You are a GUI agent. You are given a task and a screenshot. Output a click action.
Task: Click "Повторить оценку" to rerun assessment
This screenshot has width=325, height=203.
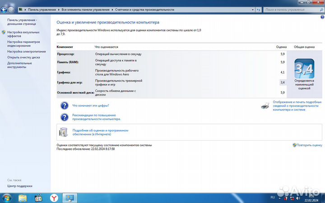[x=309, y=145]
